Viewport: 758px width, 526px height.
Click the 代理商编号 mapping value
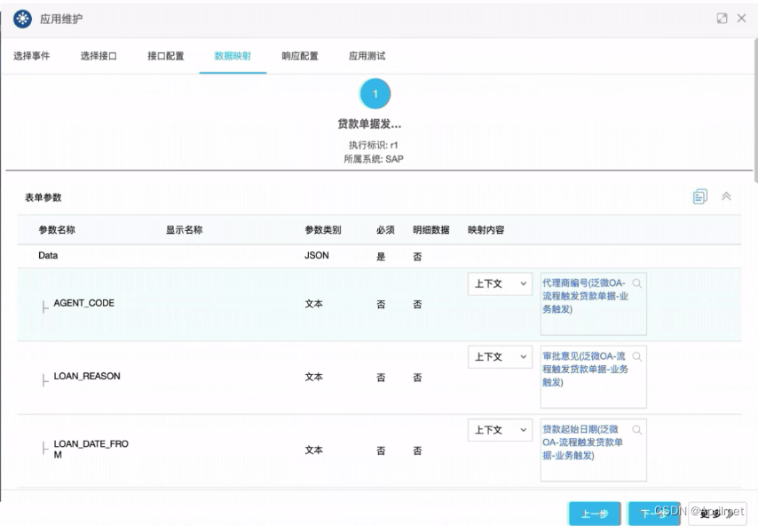[x=585, y=296]
